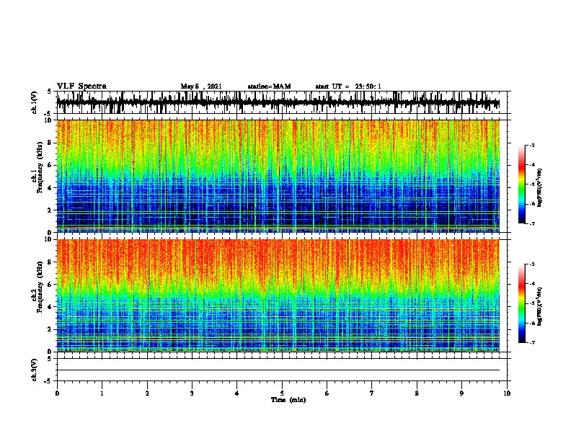Click the 'ch.3(V)' axis label
The image size is (571, 441).
click(35, 370)
